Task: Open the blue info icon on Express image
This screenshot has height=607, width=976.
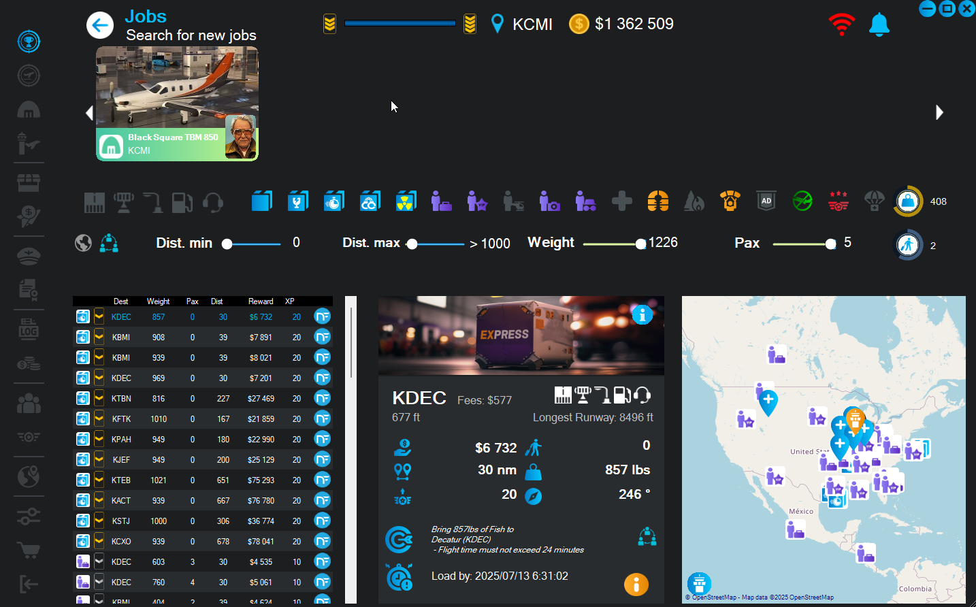Action: click(642, 314)
